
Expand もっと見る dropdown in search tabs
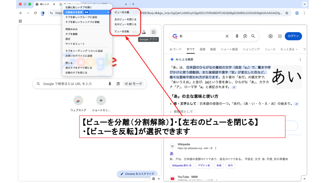pos(289,49)
